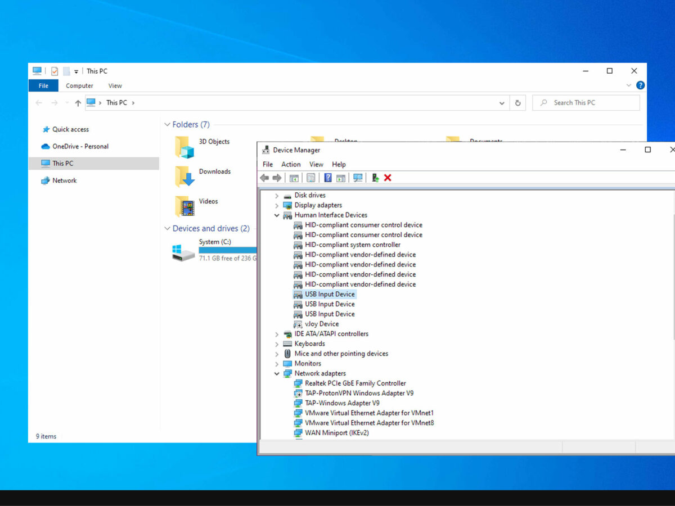
Task: Select WAN Miniport (IKEv2)
Action: 336,433
